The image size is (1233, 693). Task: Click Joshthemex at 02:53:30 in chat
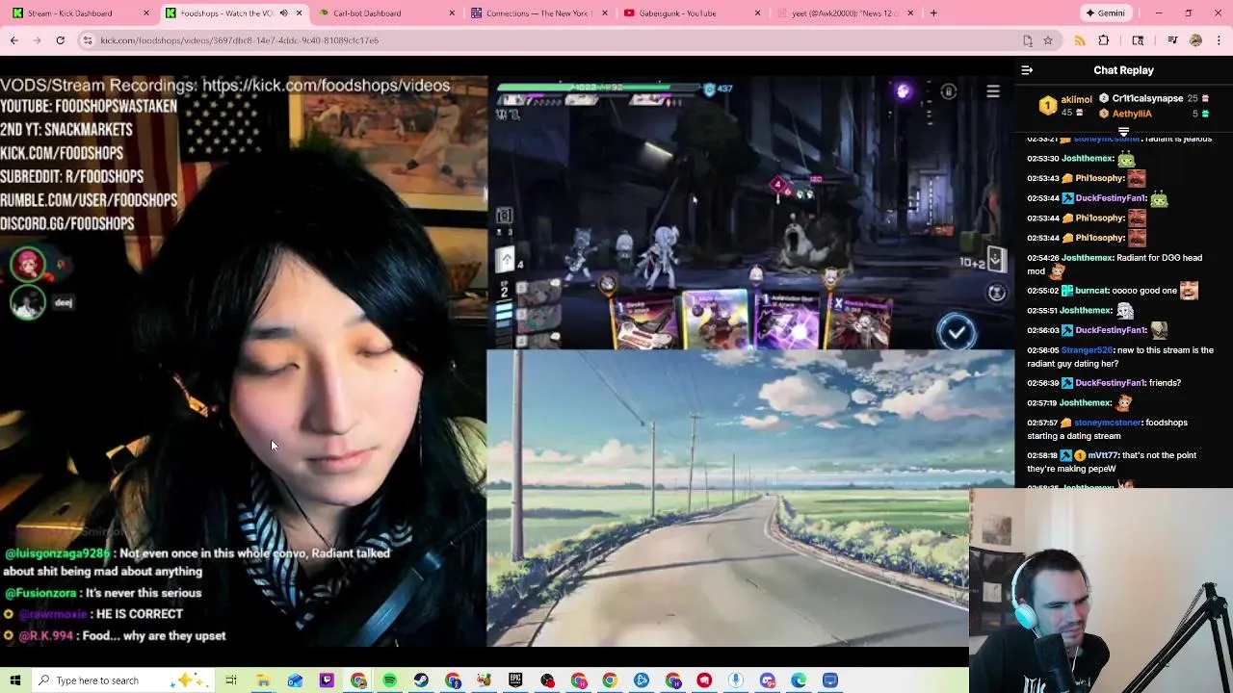point(1088,158)
